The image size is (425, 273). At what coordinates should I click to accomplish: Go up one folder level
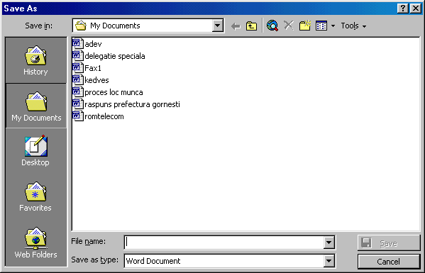pos(252,26)
